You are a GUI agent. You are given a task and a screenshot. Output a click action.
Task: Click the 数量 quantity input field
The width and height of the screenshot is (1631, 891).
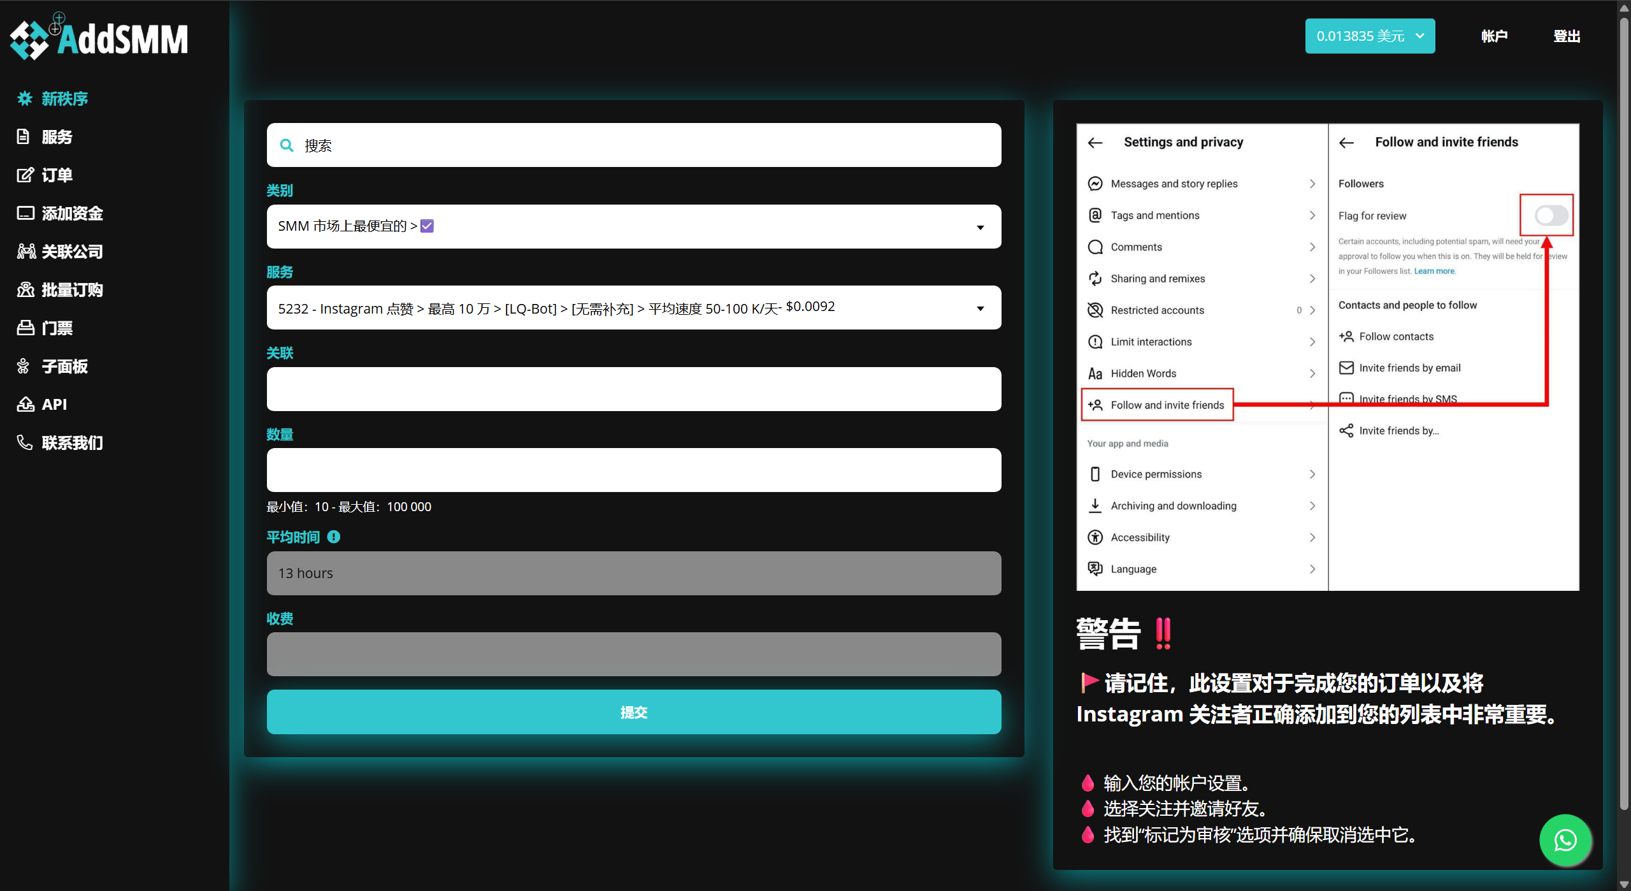[x=634, y=470]
